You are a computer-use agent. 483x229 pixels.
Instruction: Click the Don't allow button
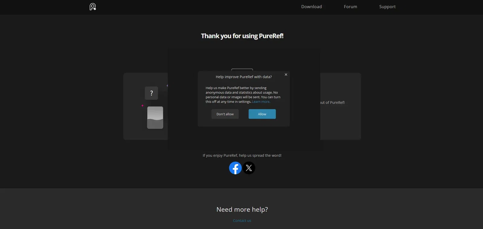click(225, 114)
